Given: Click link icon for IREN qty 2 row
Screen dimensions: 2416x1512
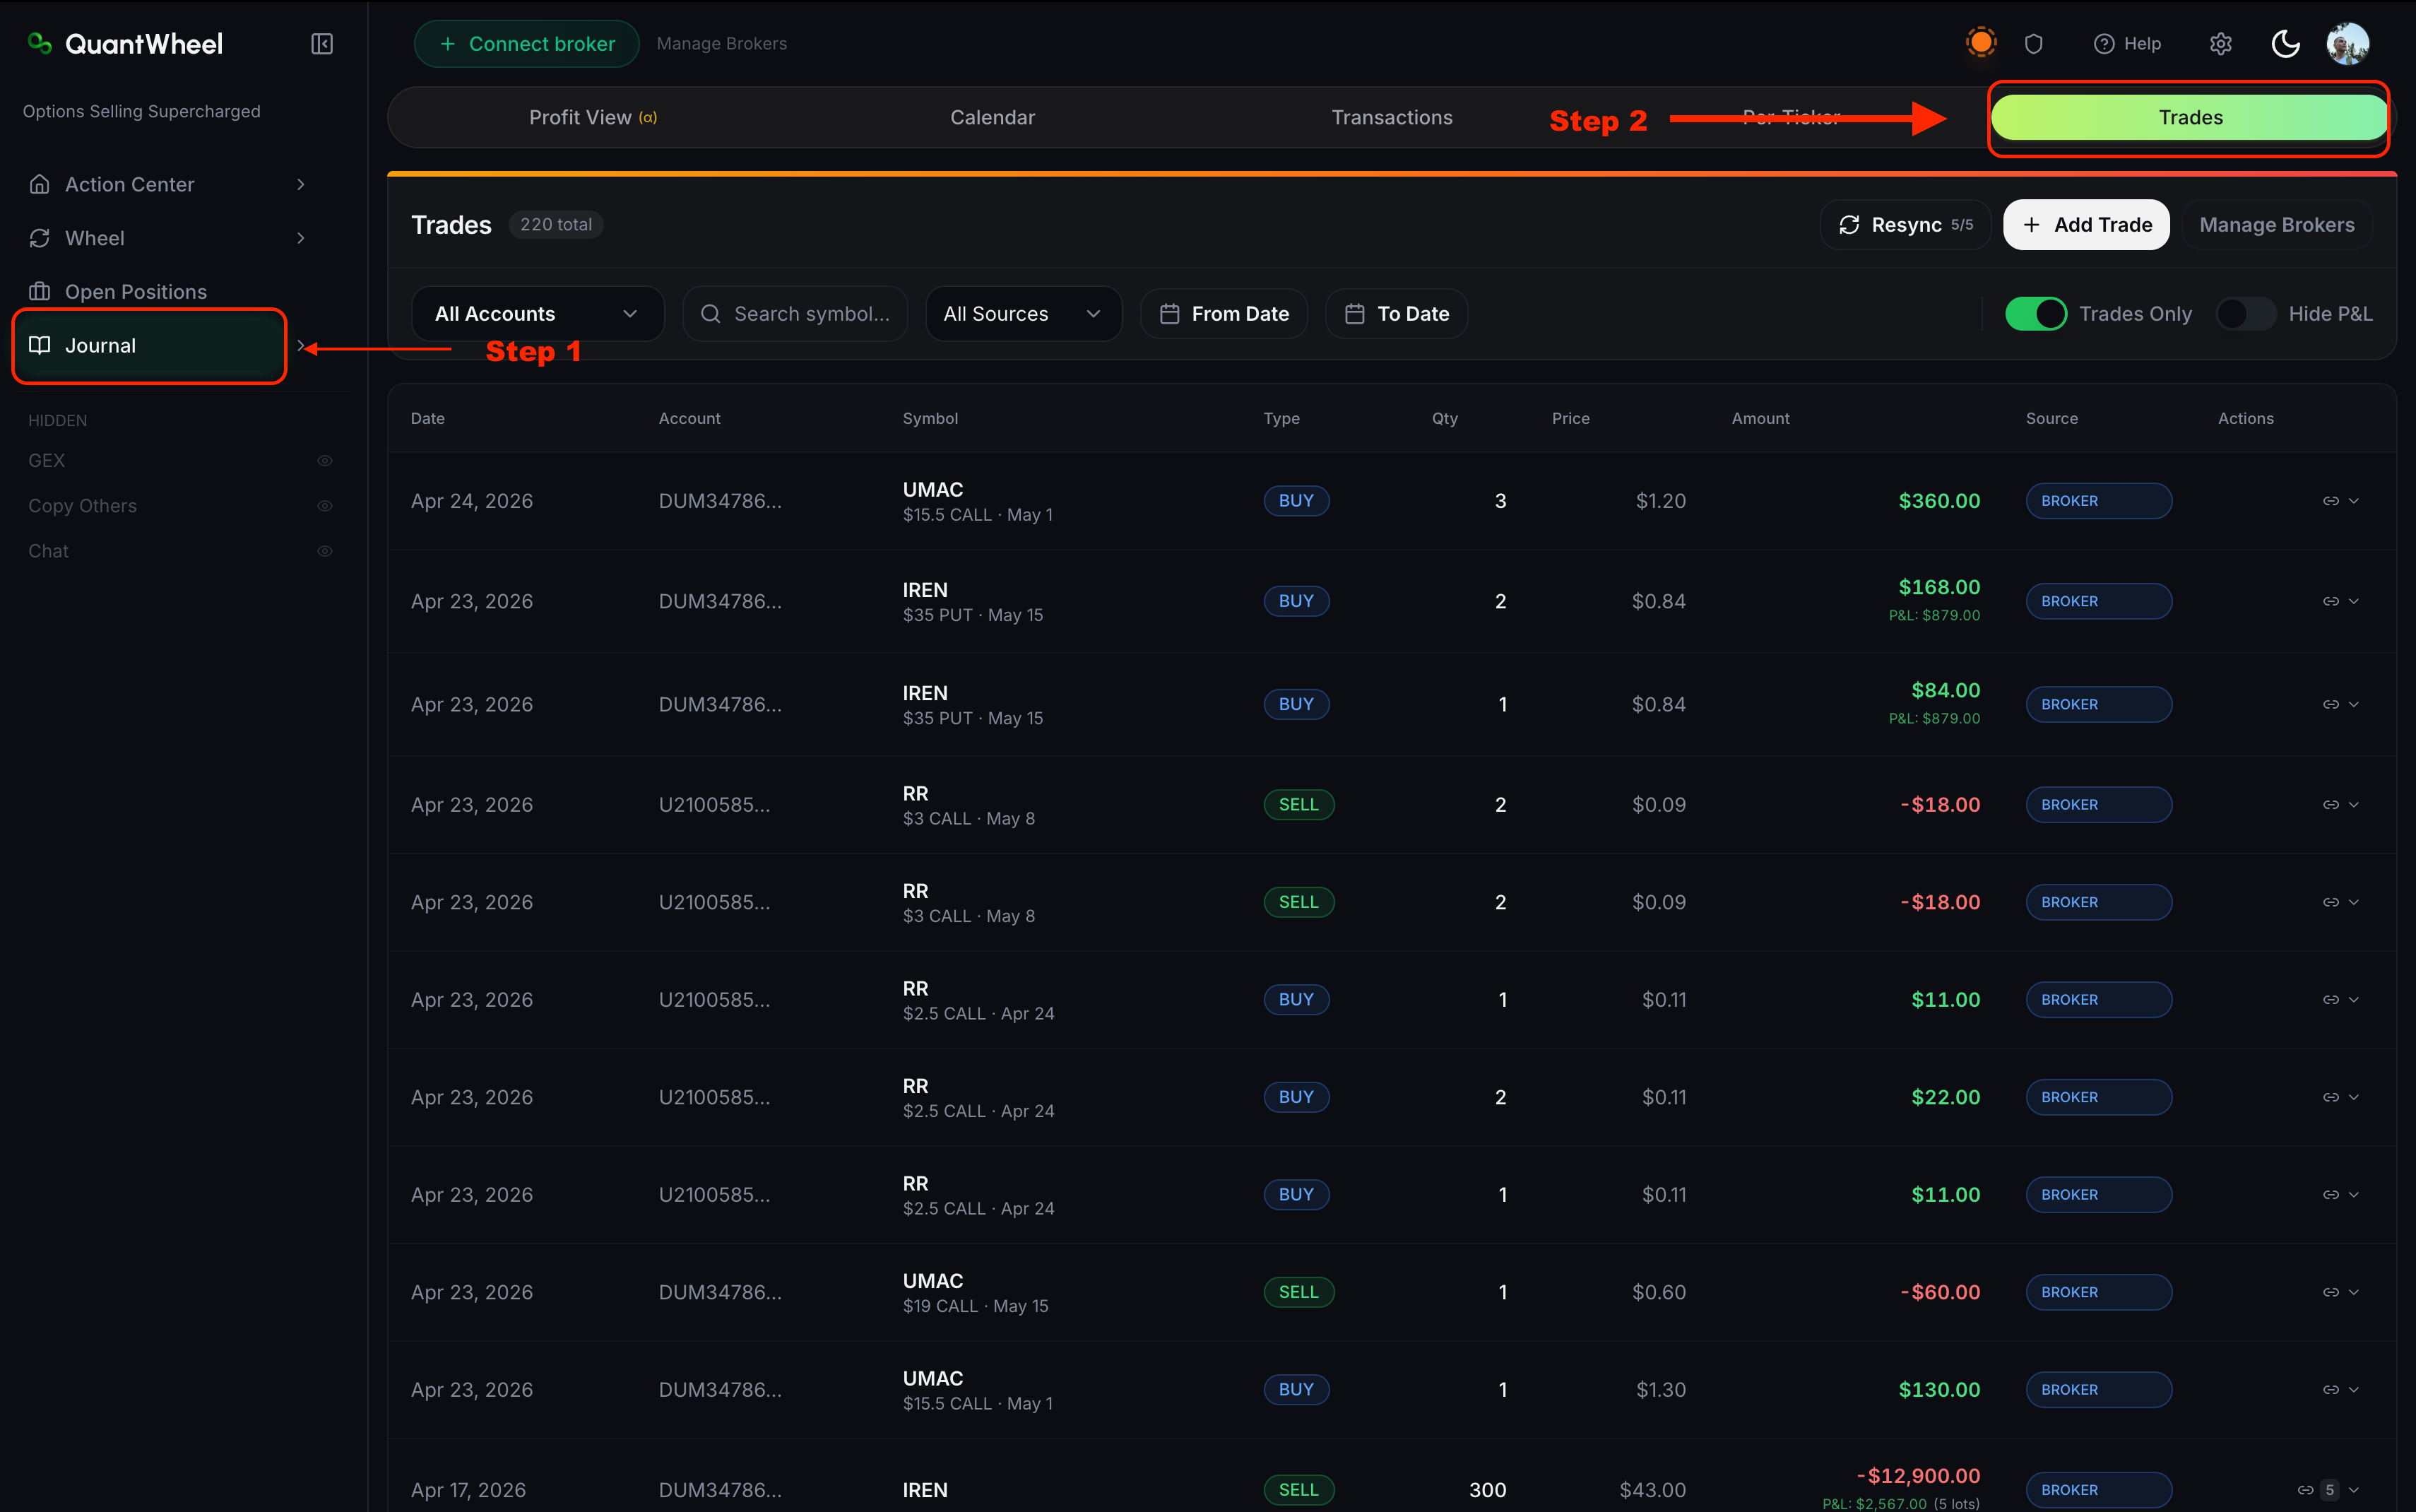Looking at the screenshot, I should click(x=2331, y=601).
